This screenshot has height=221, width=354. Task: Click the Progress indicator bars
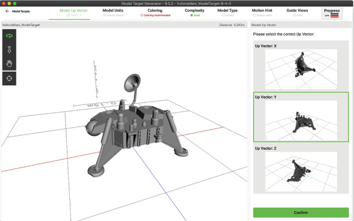335,16
